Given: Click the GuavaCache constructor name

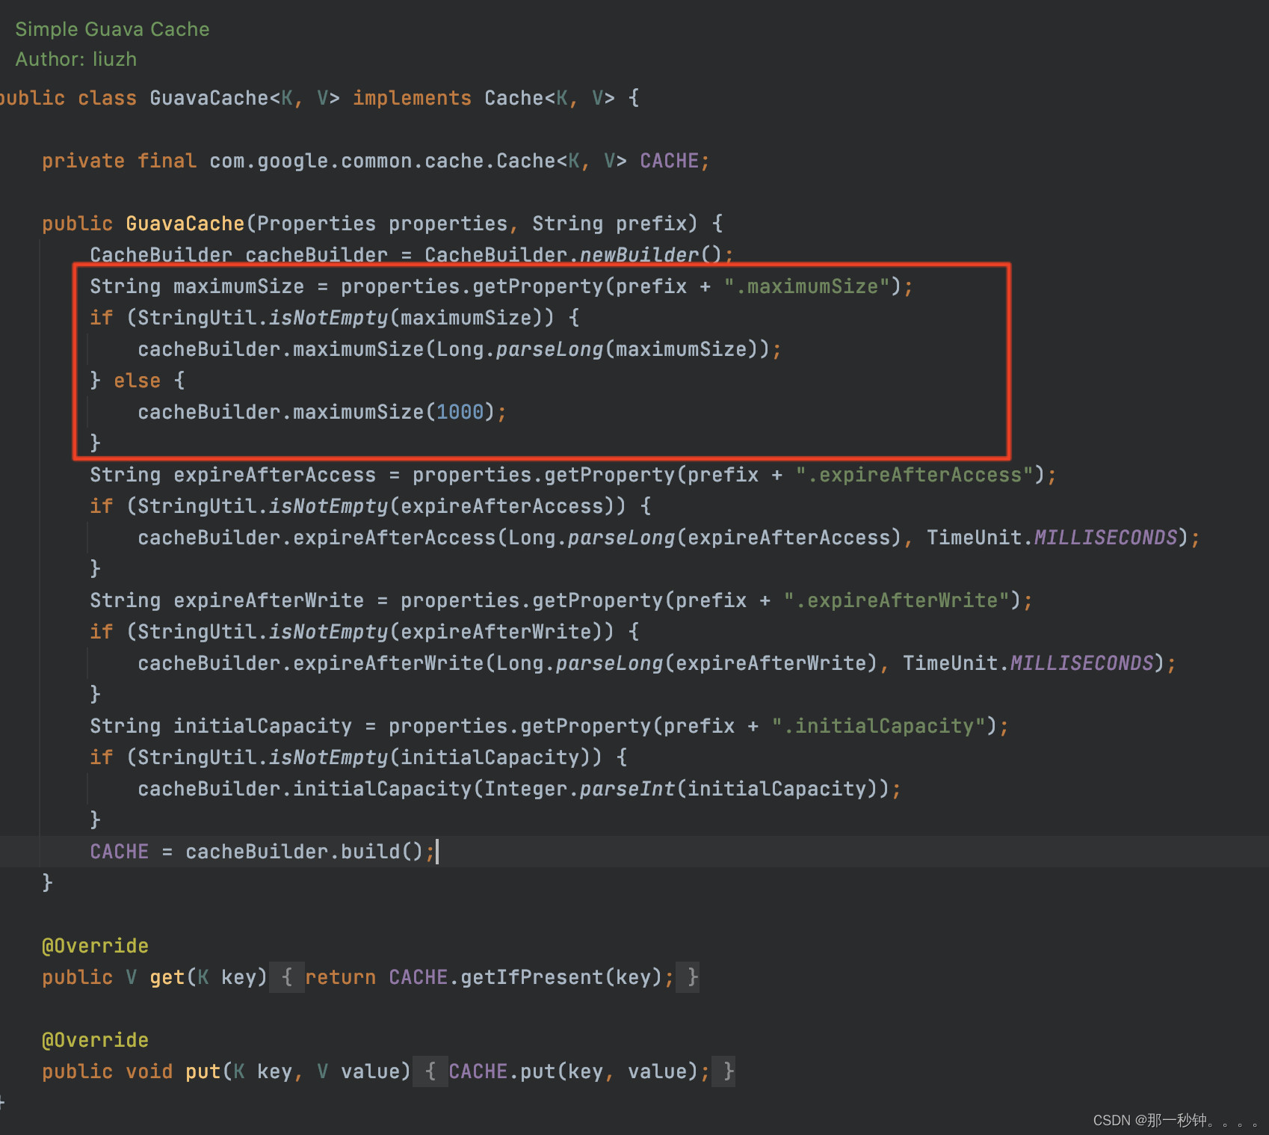Looking at the screenshot, I should (185, 224).
